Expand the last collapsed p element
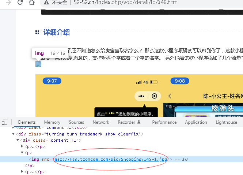The image size is (243, 175). (22, 172)
